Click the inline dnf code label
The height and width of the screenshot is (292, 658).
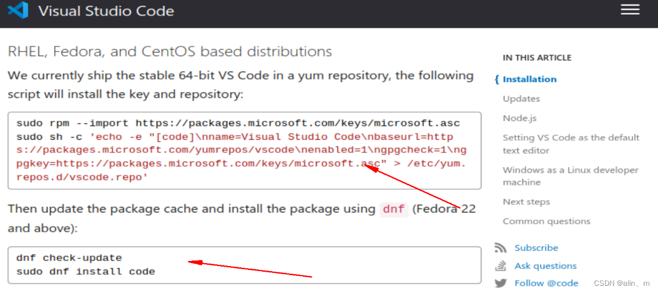(x=394, y=209)
